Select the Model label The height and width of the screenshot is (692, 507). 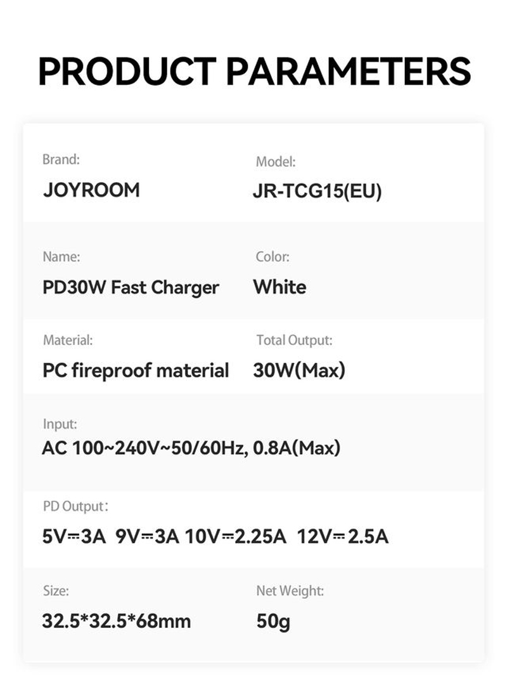point(276,162)
